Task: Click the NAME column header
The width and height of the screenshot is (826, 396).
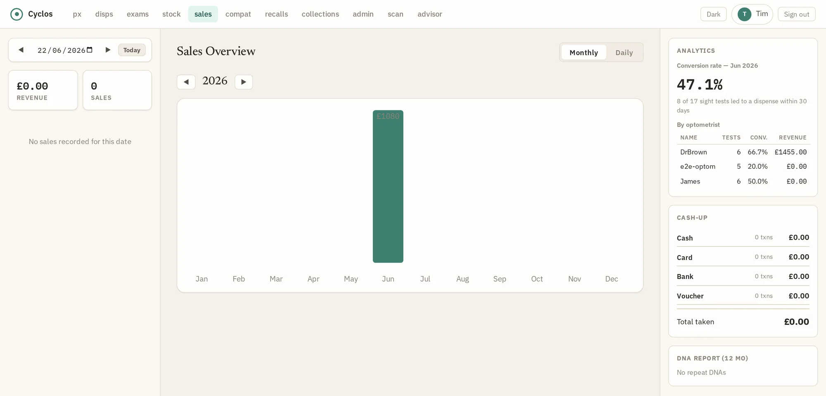Action: tap(688, 138)
